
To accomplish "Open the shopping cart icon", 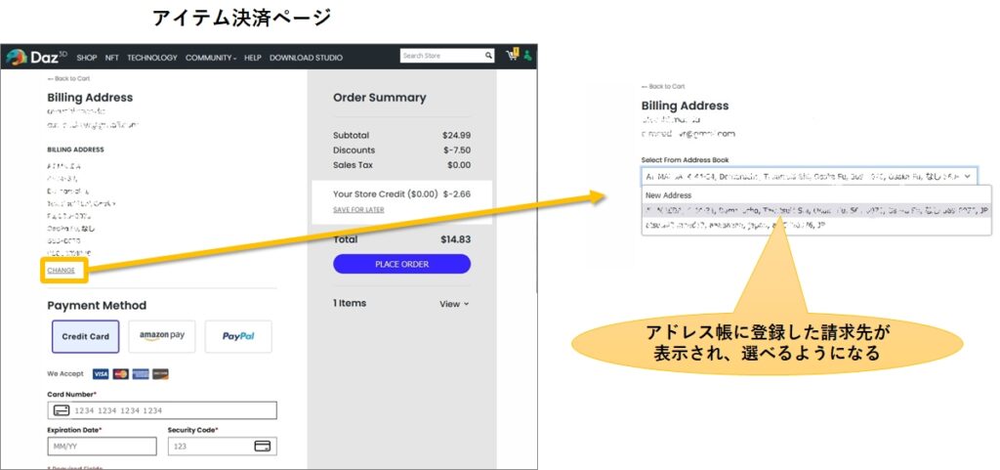I will pos(512,56).
